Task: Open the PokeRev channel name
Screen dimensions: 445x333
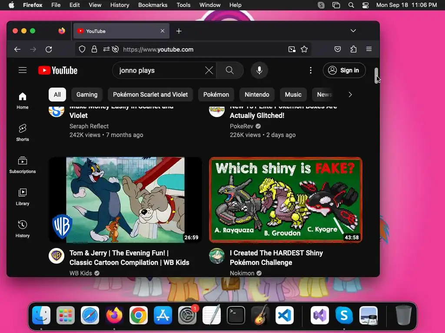Action: (x=242, y=126)
